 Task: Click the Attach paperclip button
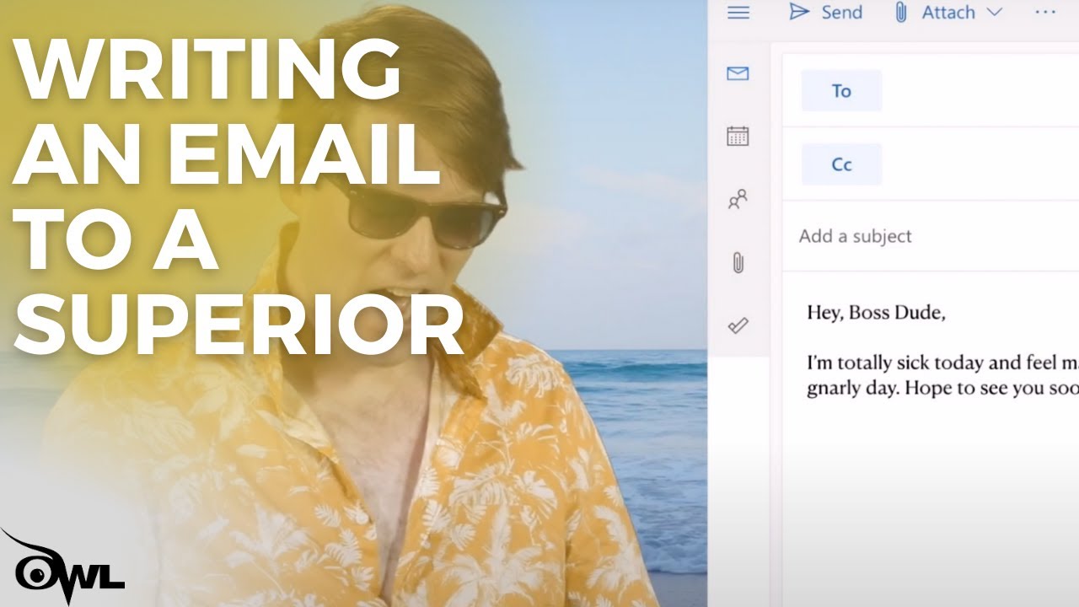(933, 13)
